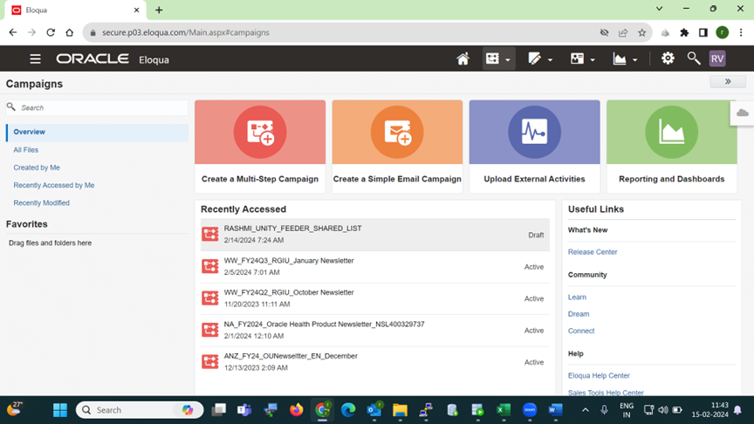Open the browser side panel icon

(703, 32)
